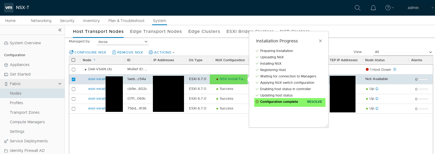
Task: Switch to Edge Clusters tab
Action: [x=204, y=31]
